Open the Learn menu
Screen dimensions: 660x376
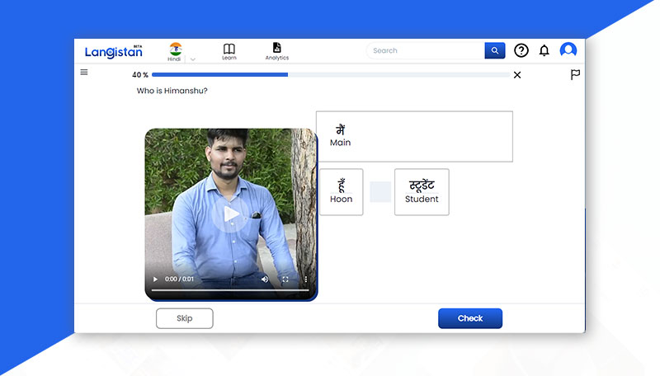click(229, 51)
